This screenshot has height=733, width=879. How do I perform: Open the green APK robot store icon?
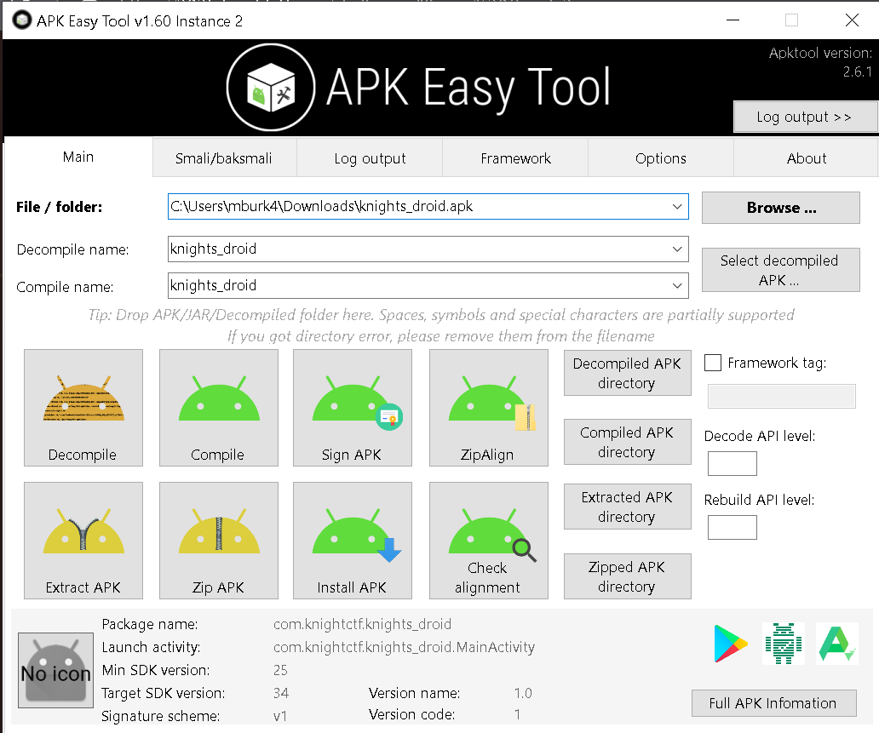(x=783, y=644)
